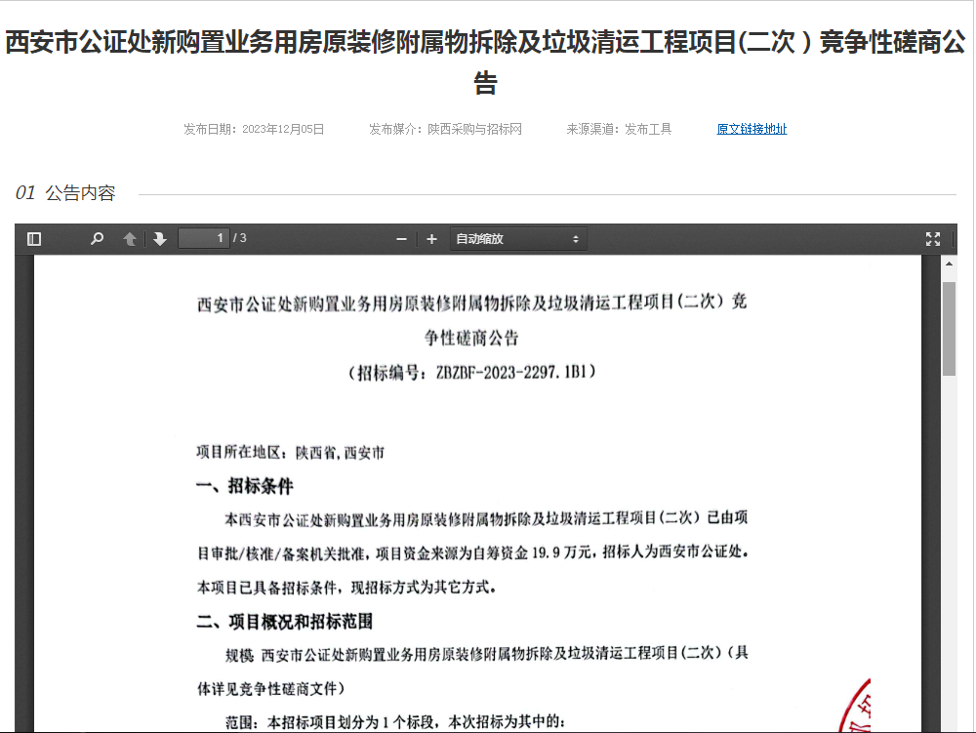Click the 发布日期：2023年12月05日 text
The height and width of the screenshot is (733, 976).
(x=254, y=130)
